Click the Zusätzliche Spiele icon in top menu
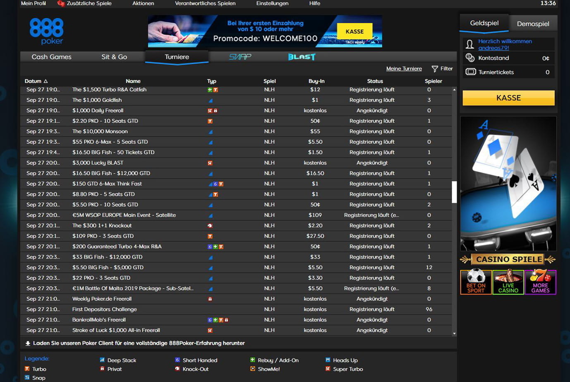 click(x=61, y=3)
